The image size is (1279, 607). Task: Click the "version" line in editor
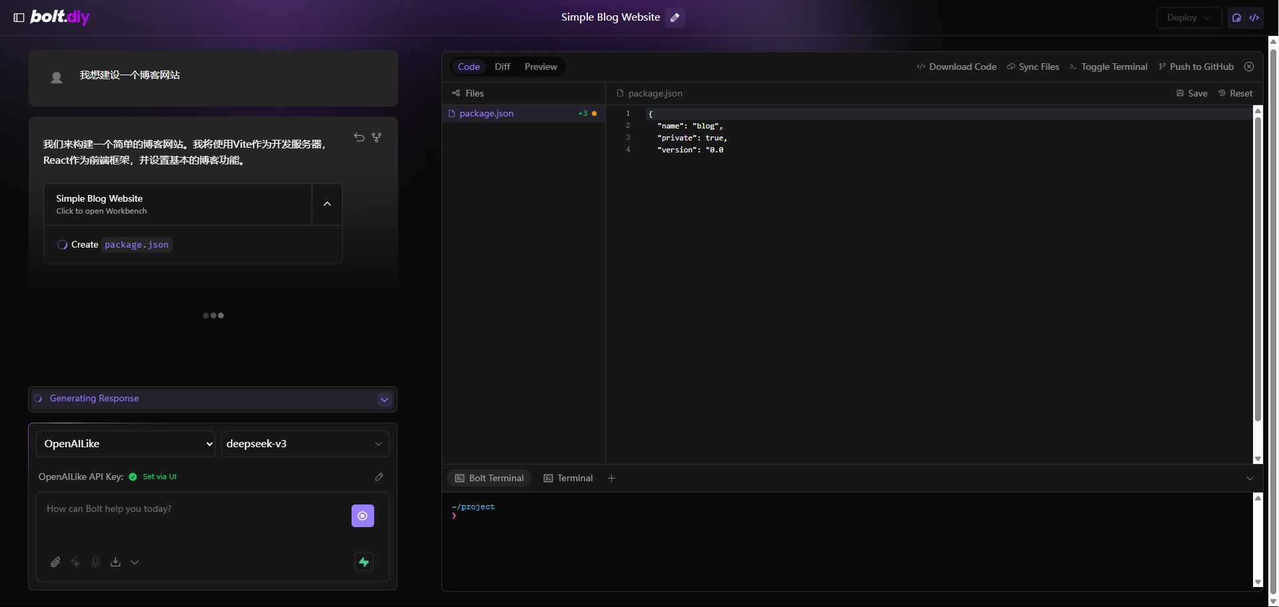690,150
